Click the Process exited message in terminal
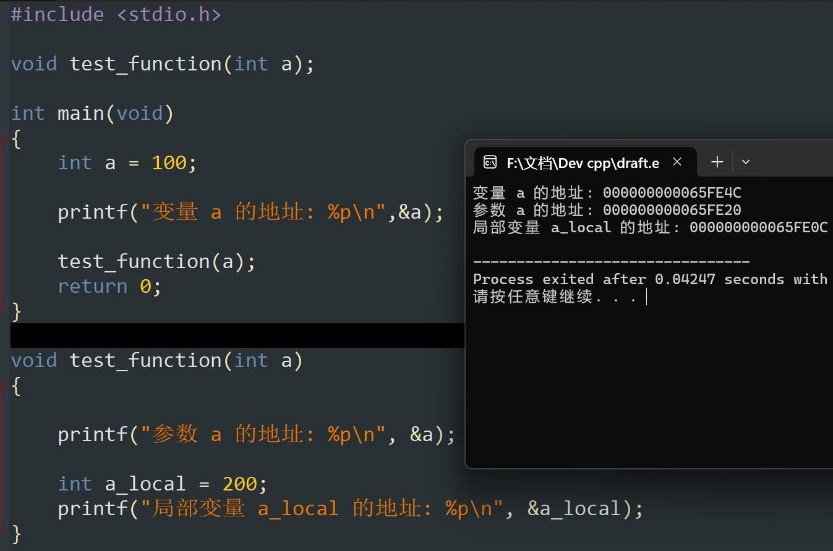 [650, 279]
